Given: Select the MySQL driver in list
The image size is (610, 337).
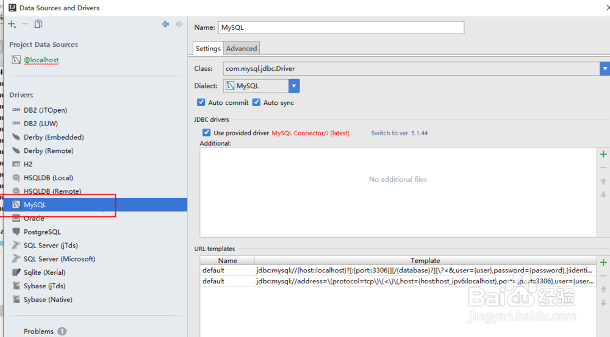Looking at the screenshot, I should click(95, 205).
